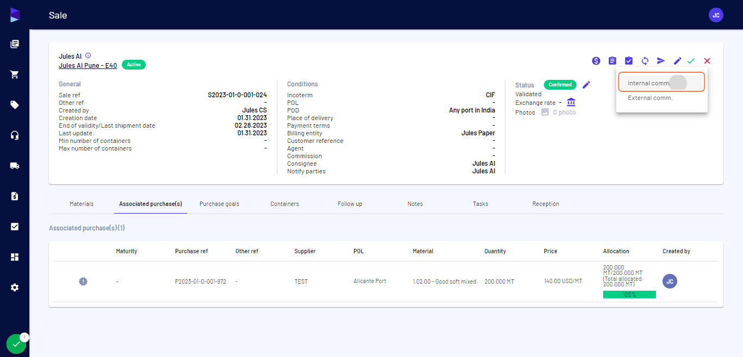Click the Allocation column header
This screenshot has height=357, width=743.
pos(616,251)
